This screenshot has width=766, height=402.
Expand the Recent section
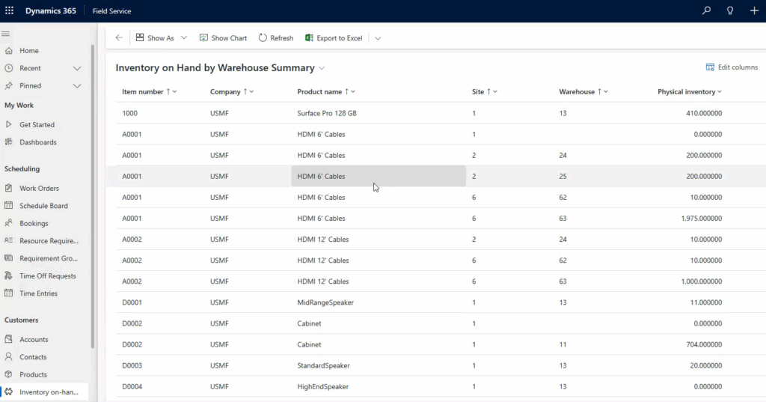coord(77,68)
